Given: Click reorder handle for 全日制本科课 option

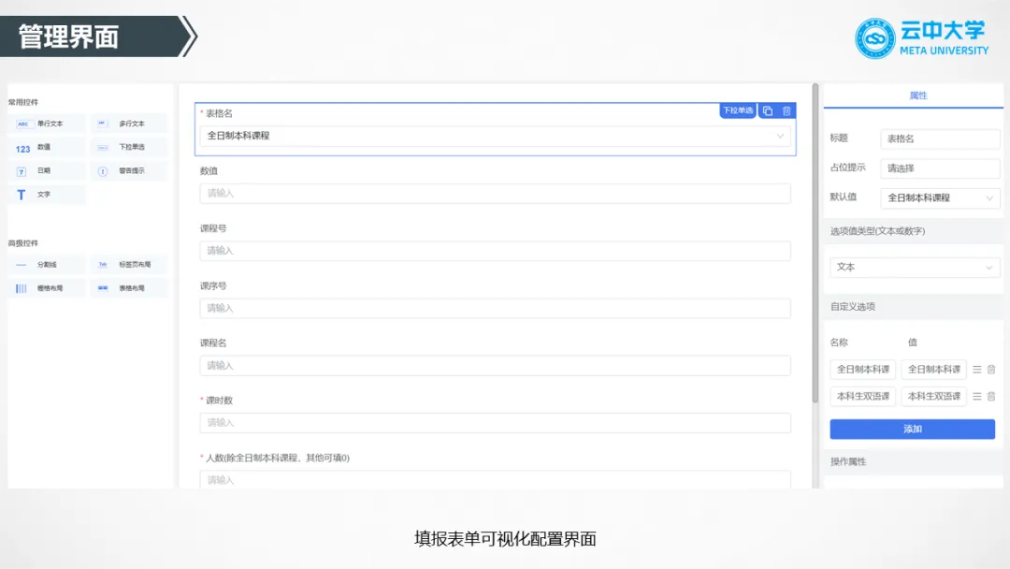Looking at the screenshot, I should tap(977, 370).
